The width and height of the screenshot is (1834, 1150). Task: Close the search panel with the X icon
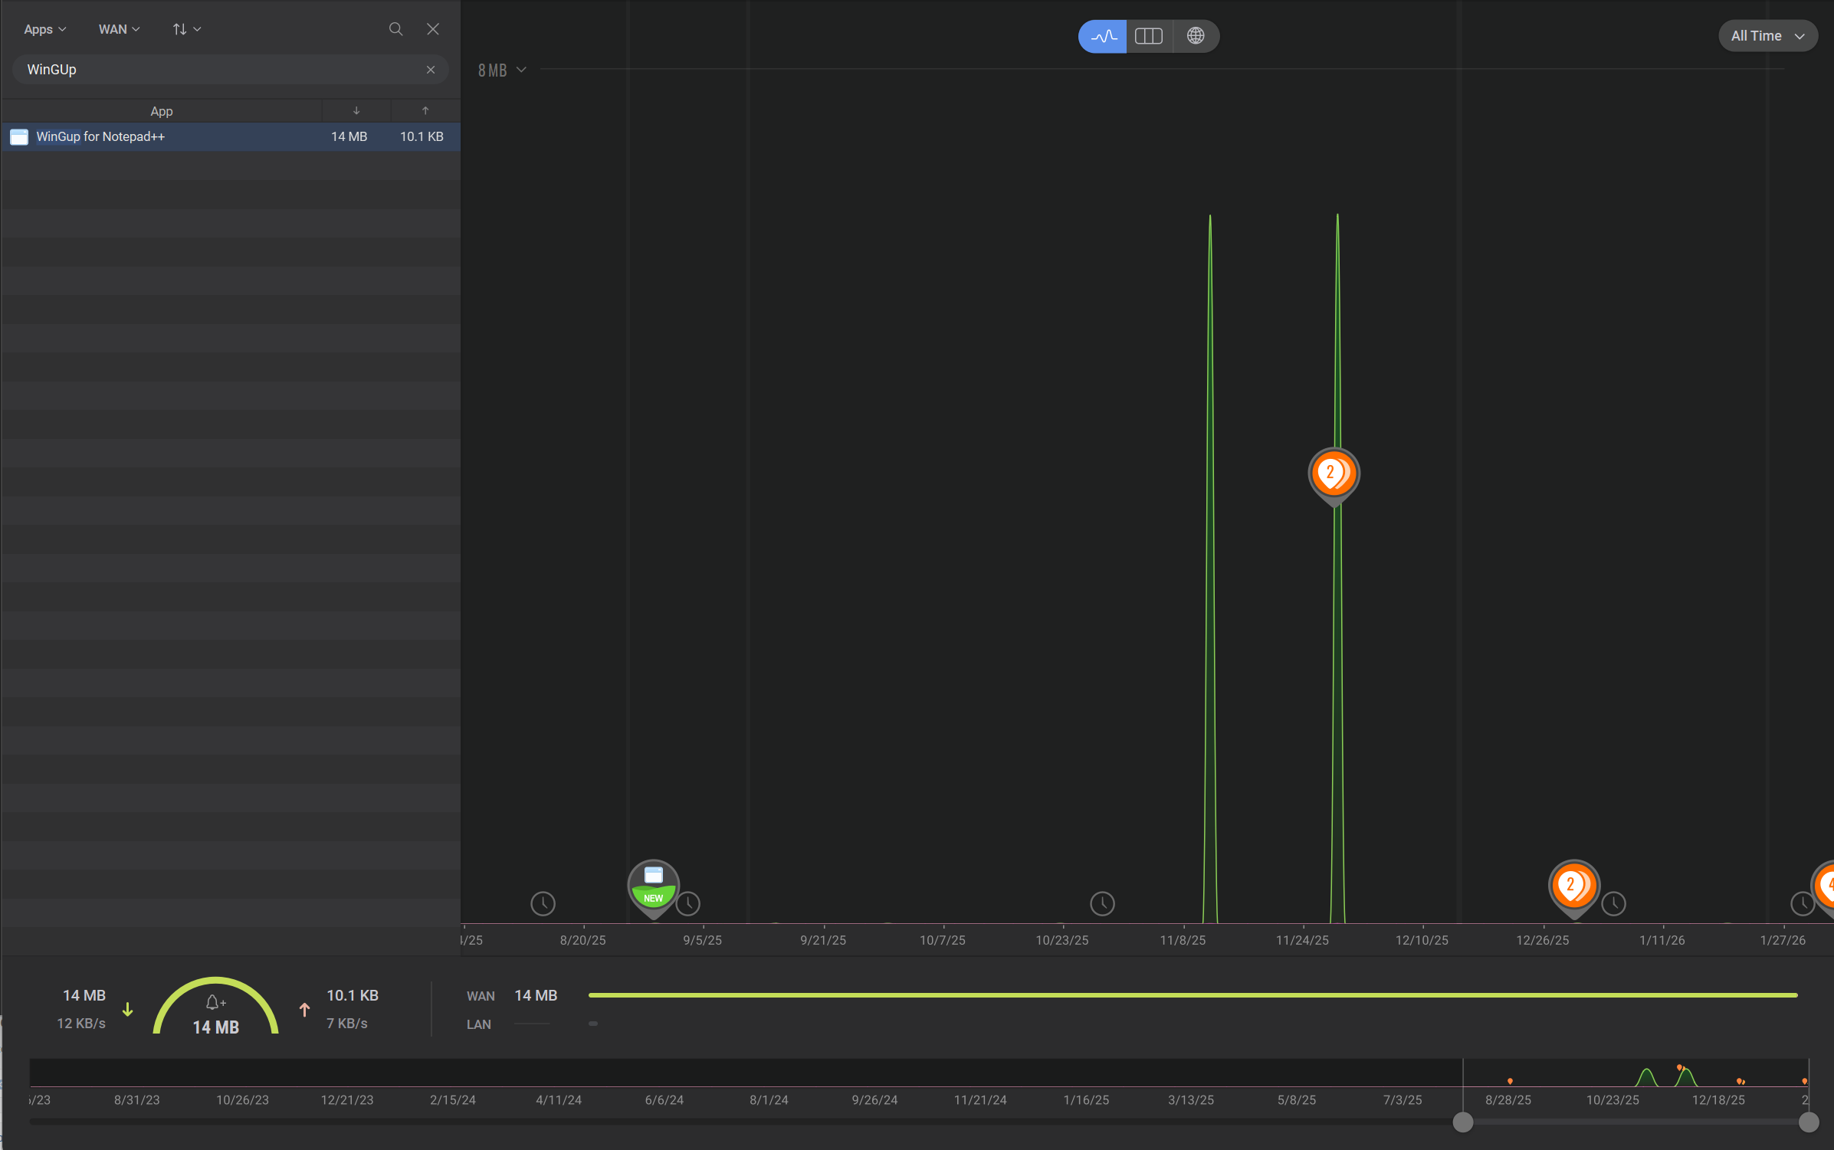tap(433, 29)
